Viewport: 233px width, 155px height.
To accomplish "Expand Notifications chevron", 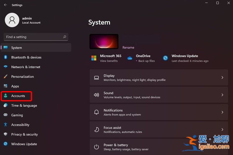I will [222, 112].
